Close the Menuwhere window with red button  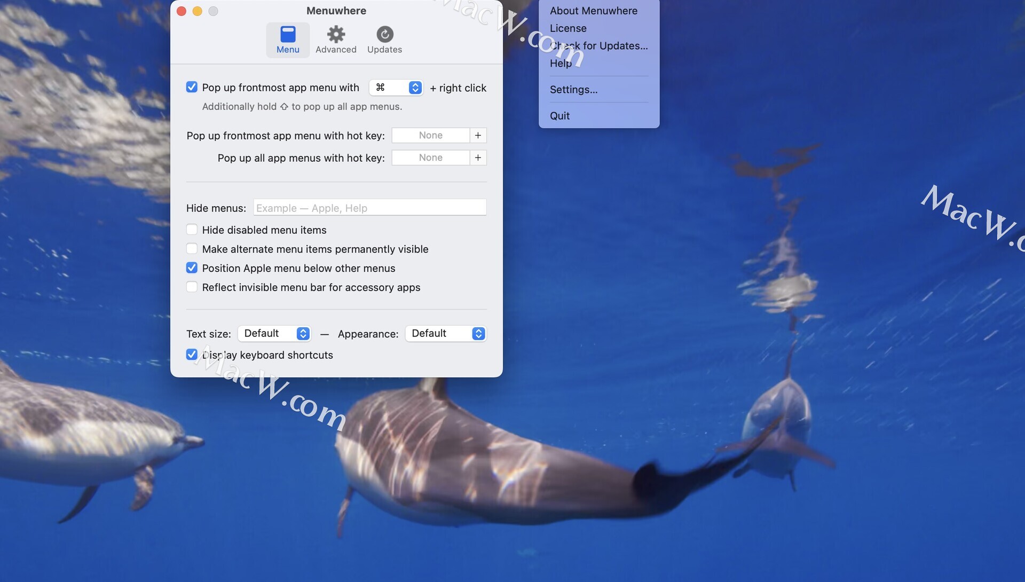pyautogui.click(x=182, y=11)
